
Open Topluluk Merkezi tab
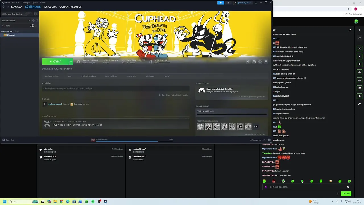click(x=88, y=76)
